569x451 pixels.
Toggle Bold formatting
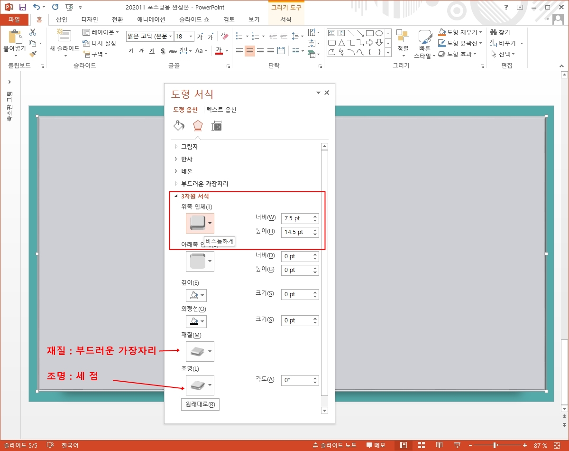point(131,51)
